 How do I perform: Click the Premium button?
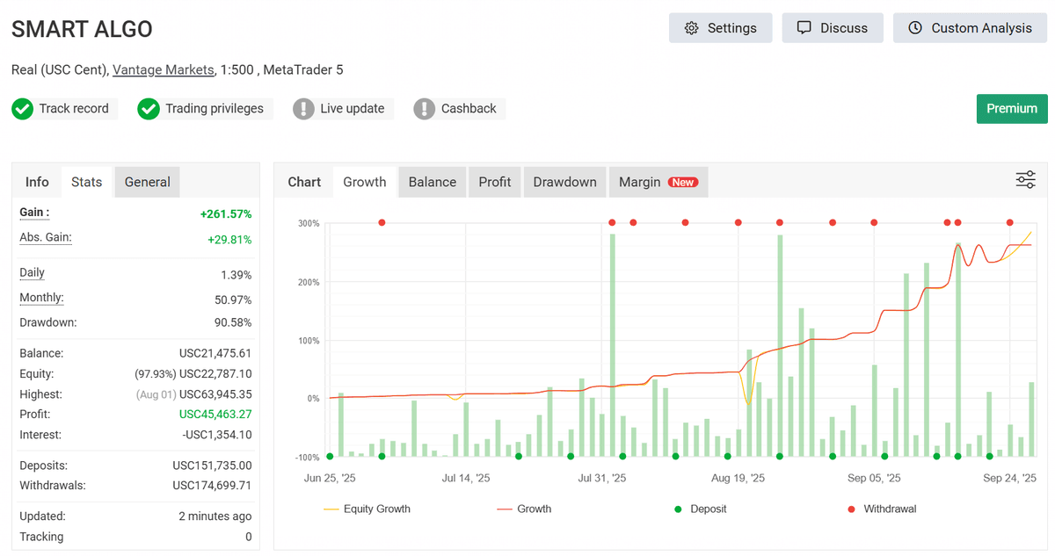pyautogui.click(x=1011, y=109)
